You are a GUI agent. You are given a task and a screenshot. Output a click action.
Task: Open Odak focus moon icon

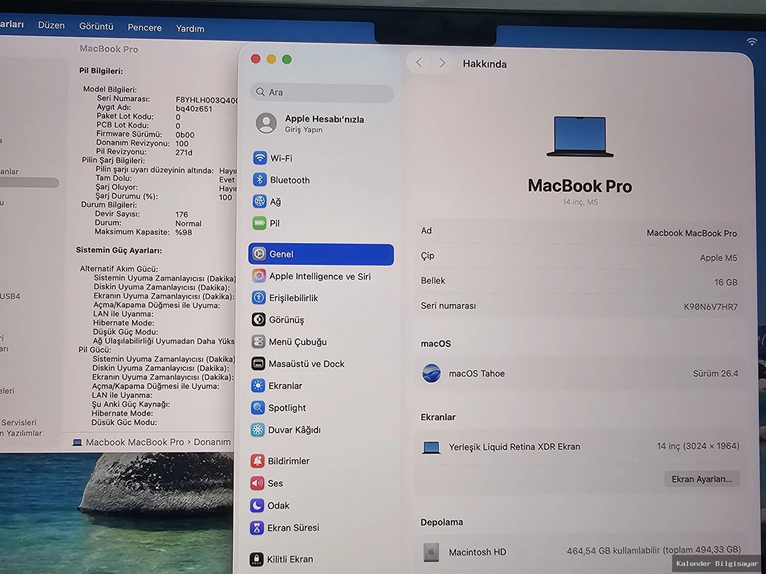257,505
